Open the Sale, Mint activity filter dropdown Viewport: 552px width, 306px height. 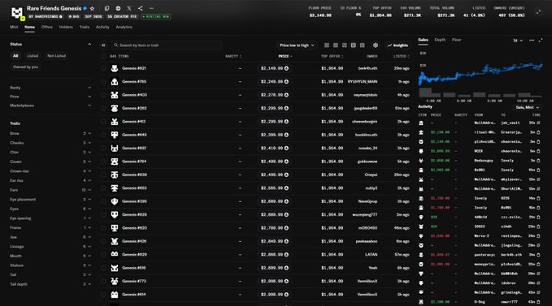(528, 107)
